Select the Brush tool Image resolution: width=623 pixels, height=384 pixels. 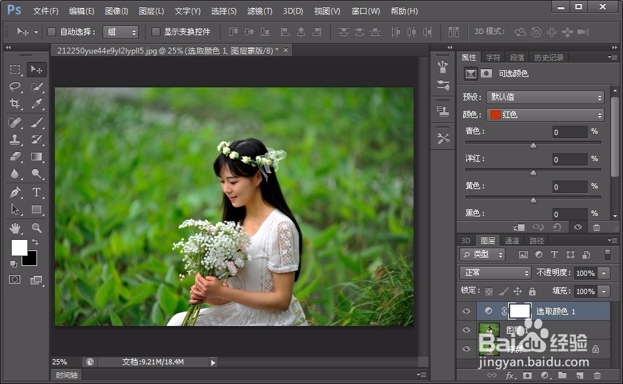[37, 123]
